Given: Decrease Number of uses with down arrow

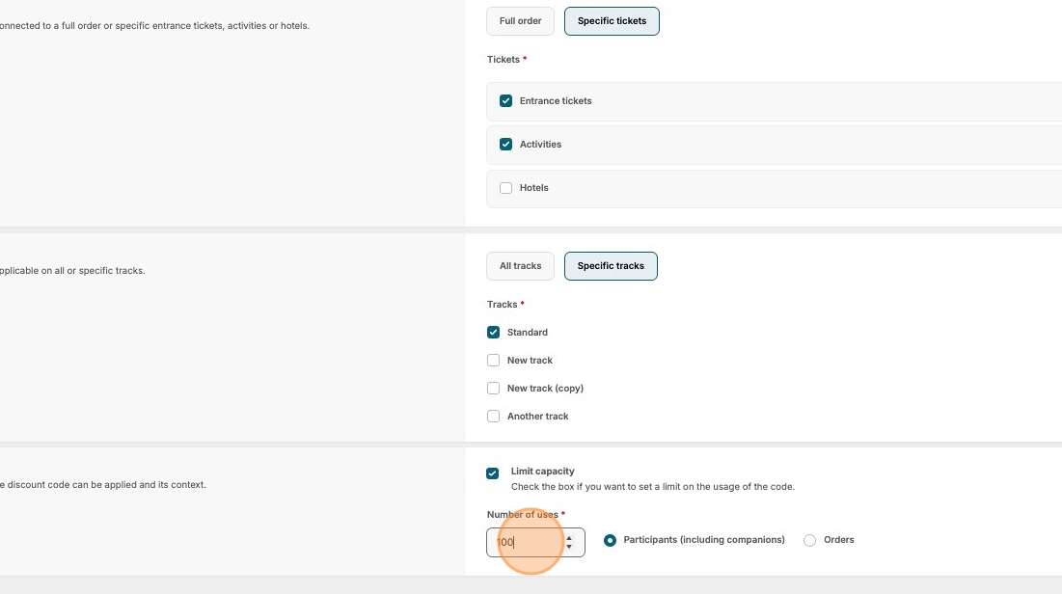Looking at the screenshot, I should [569, 547].
